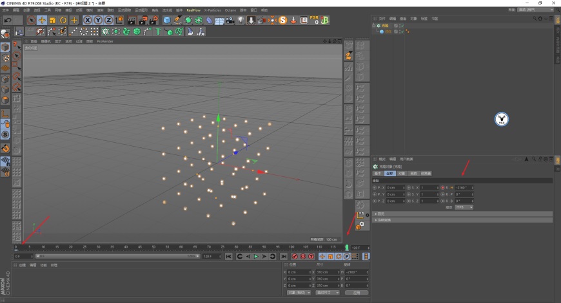Open the X-Particles menu
561x303 pixels.
coord(212,10)
